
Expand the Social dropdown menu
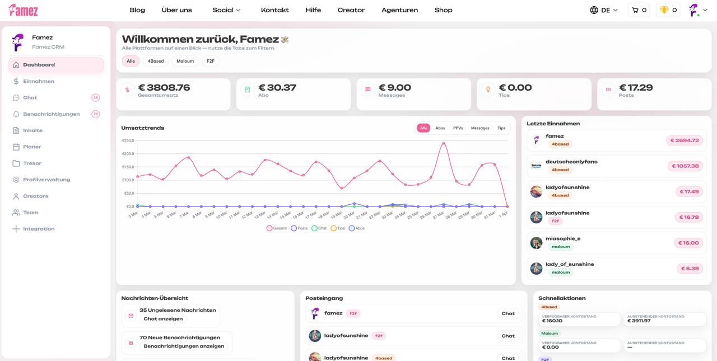pyautogui.click(x=226, y=10)
